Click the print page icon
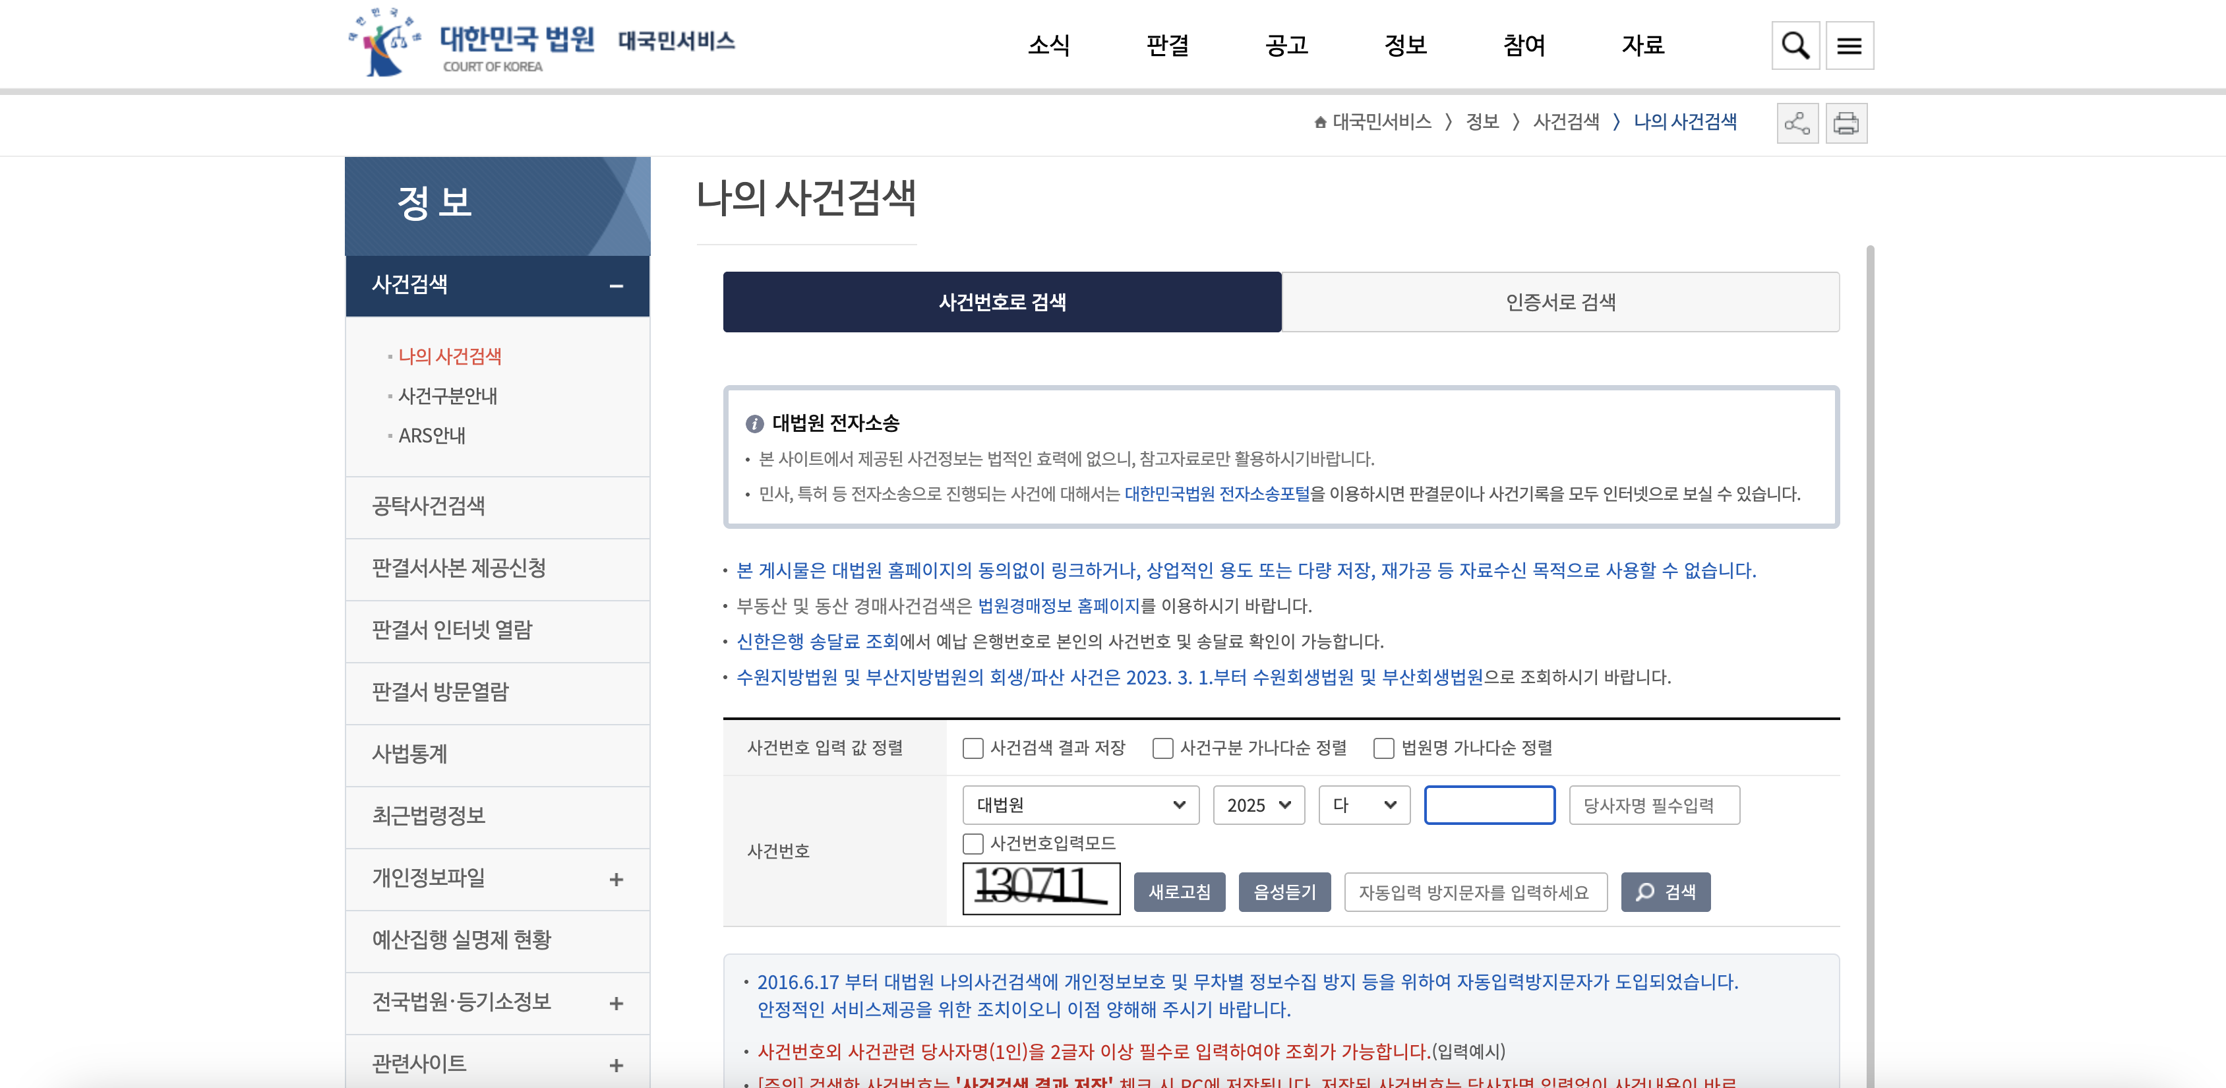Screen dimensions: 2226x1088 [x=1846, y=123]
